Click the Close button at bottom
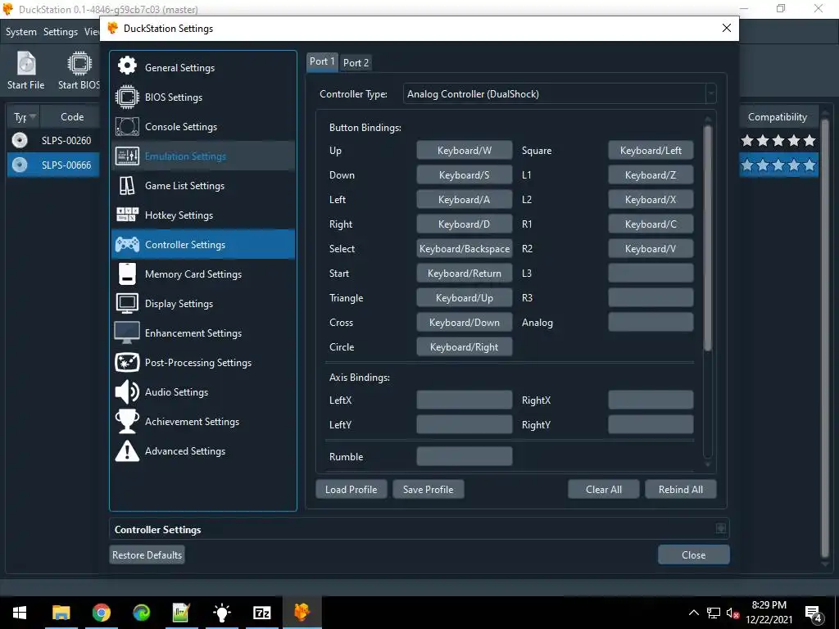 pos(693,555)
